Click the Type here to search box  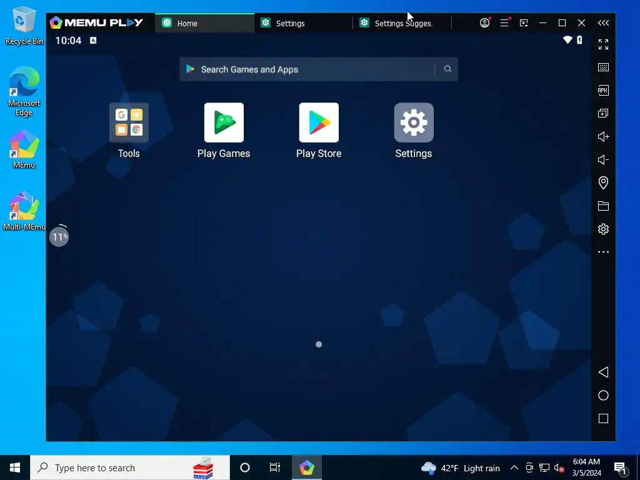130,467
